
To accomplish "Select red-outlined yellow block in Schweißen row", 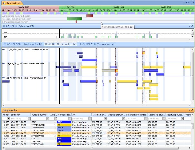I will click(x=117, y=70).
